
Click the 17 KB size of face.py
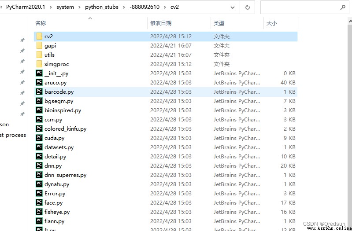click(x=288, y=202)
